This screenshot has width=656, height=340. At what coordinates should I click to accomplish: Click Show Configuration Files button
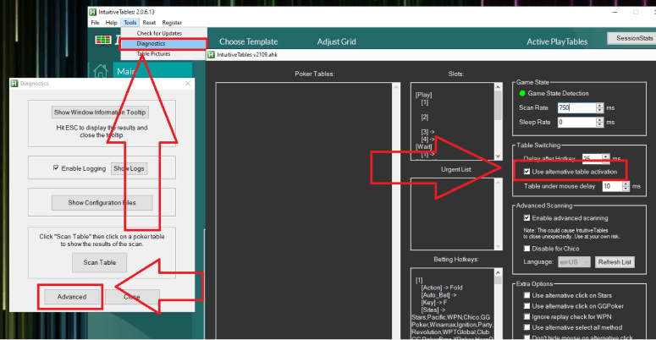(x=102, y=202)
